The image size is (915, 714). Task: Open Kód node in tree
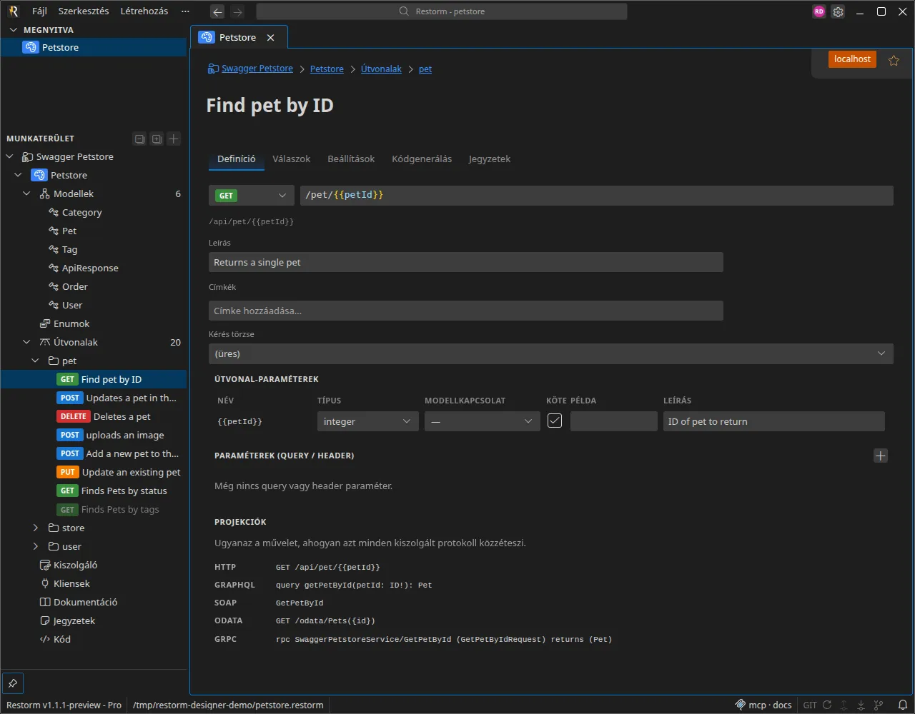point(93,639)
